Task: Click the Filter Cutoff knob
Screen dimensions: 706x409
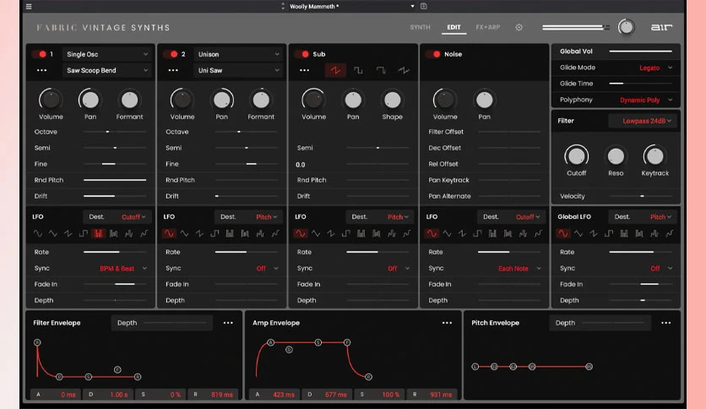Action: (576, 156)
